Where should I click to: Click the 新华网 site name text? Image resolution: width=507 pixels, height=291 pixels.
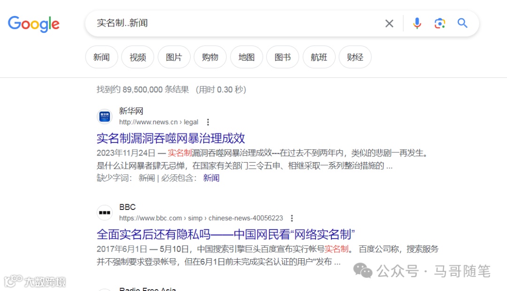click(131, 111)
